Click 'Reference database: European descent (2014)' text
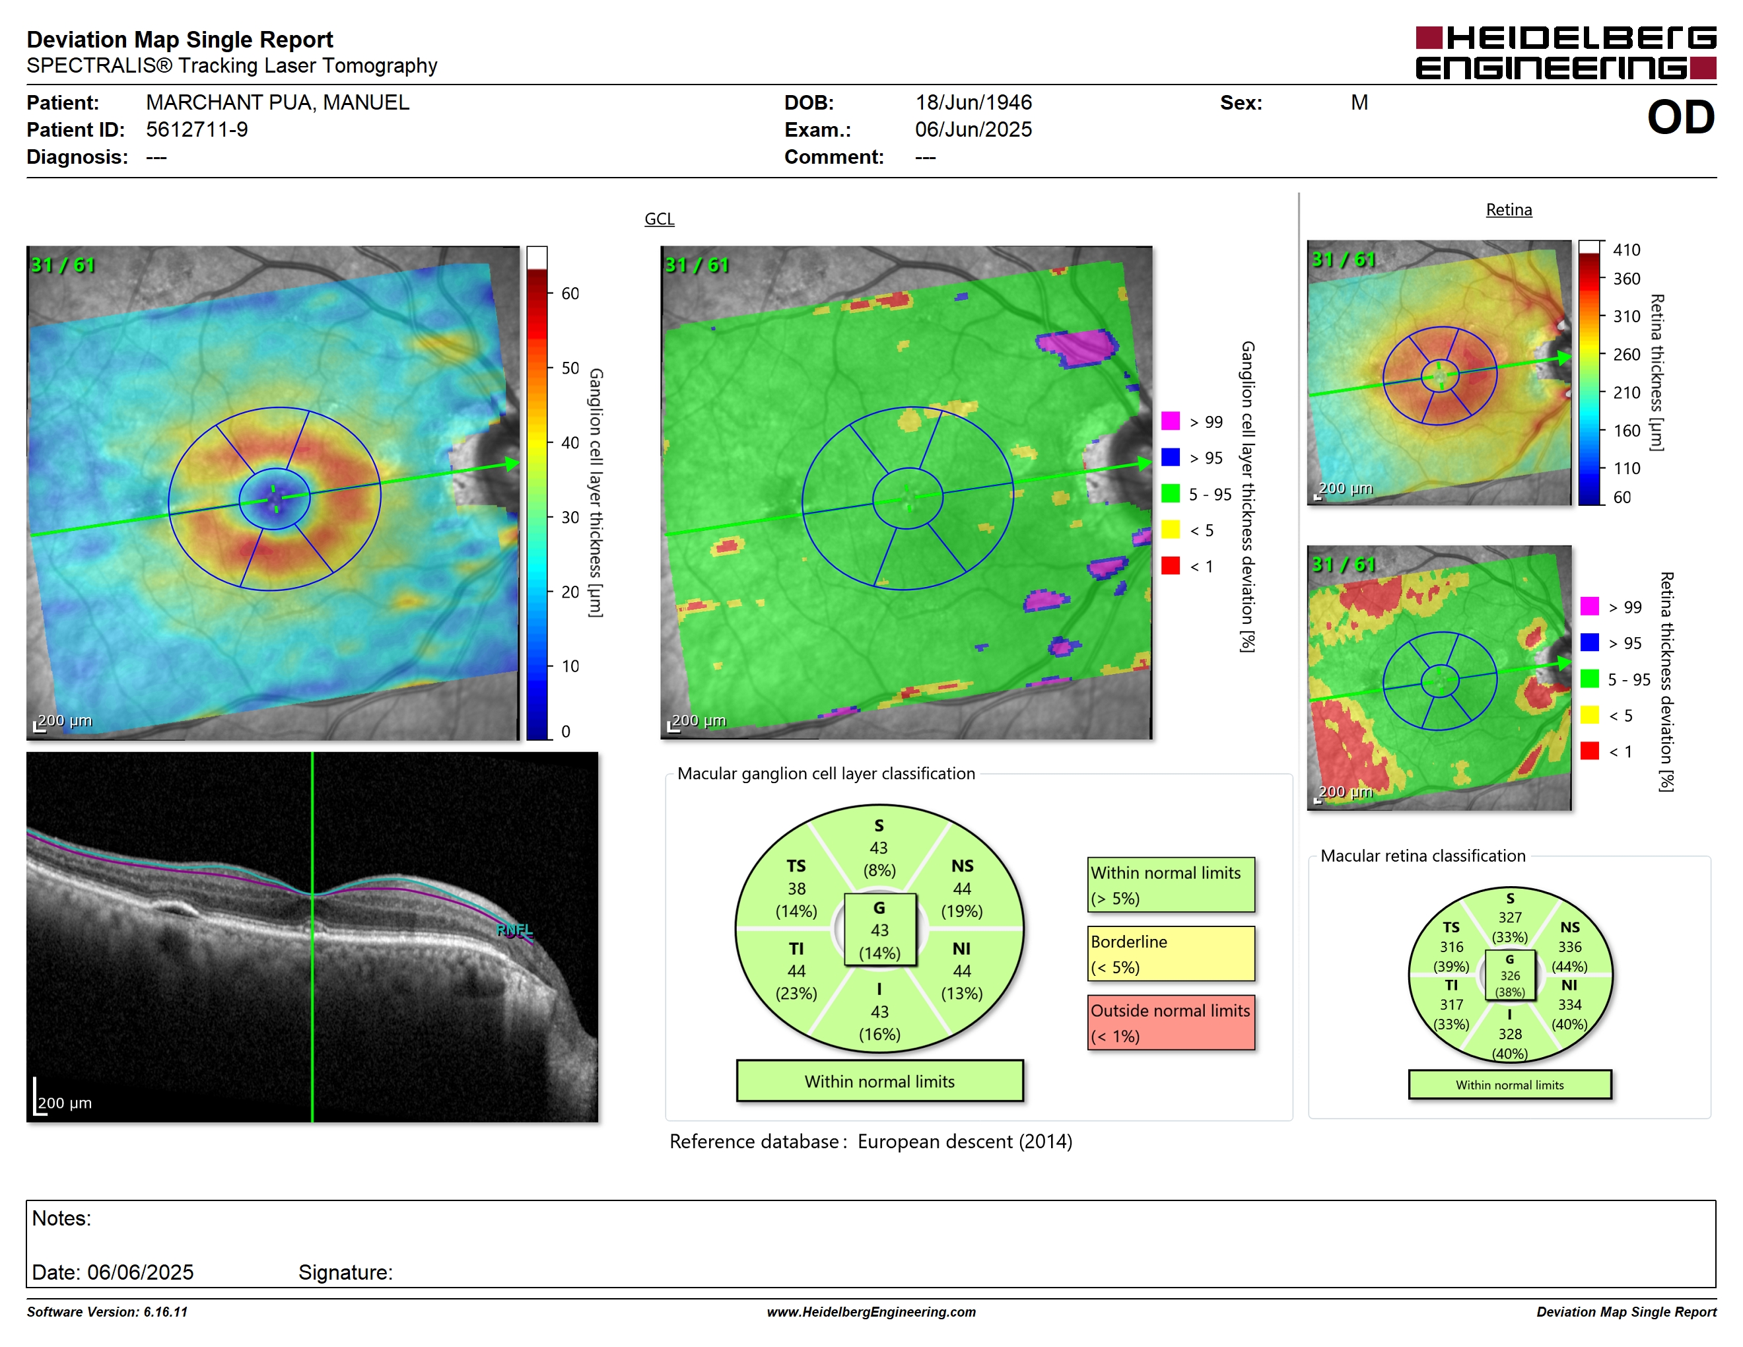The image size is (1743, 1347). pos(871,1141)
